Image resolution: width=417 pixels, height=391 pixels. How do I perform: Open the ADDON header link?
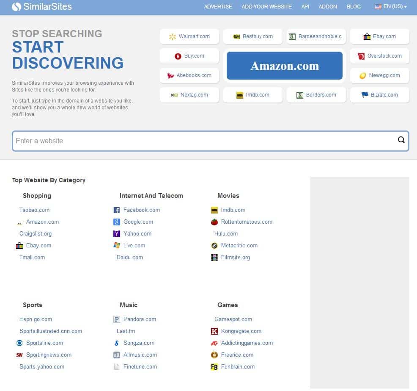click(328, 7)
